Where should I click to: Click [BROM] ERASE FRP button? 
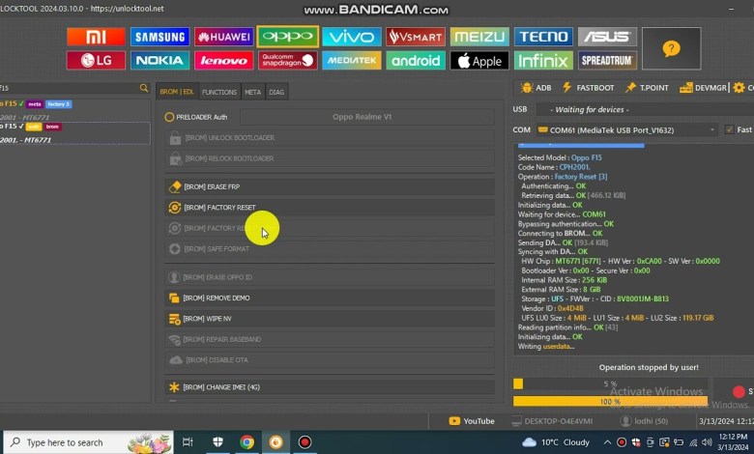pos(330,186)
